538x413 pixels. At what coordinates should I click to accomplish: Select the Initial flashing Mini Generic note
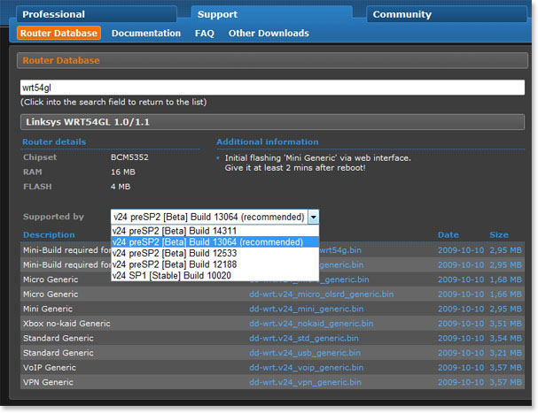(317, 163)
